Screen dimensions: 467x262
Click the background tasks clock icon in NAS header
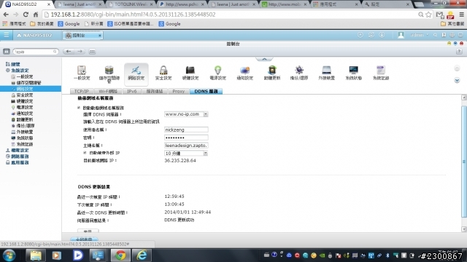pyautogui.click(x=360, y=35)
